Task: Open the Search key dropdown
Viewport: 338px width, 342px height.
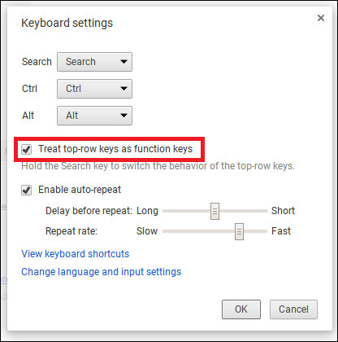Action: (94, 62)
